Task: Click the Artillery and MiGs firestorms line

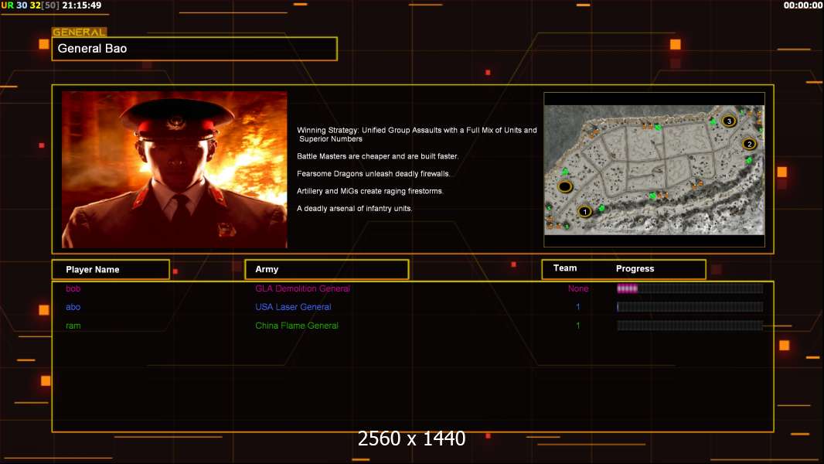Action: (x=370, y=191)
